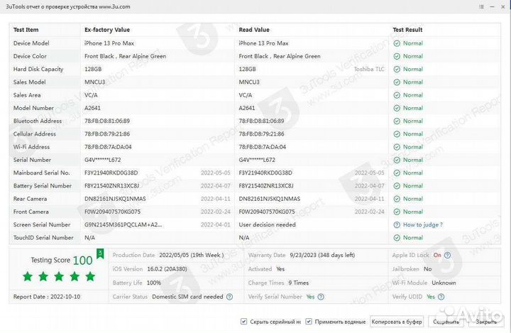Viewport: 511px width, 333px height.
Task: Click the '9 Times' charge times value
Action: pos(299,283)
